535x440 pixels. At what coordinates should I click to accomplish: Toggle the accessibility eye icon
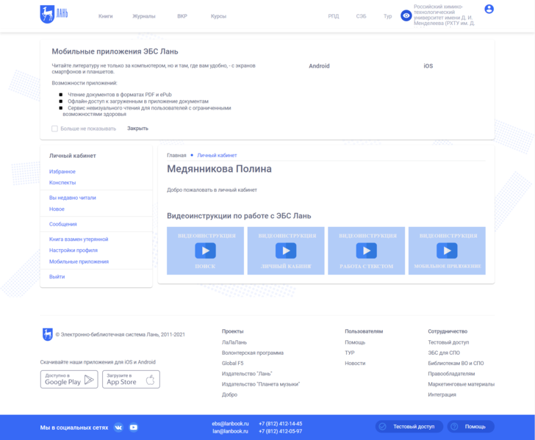click(x=406, y=15)
